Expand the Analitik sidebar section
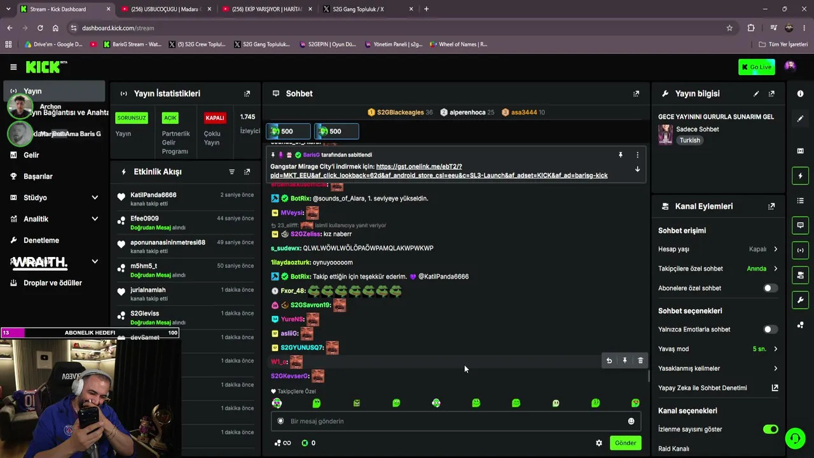This screenshot has width=814, height=458. (x=95, y=219)
